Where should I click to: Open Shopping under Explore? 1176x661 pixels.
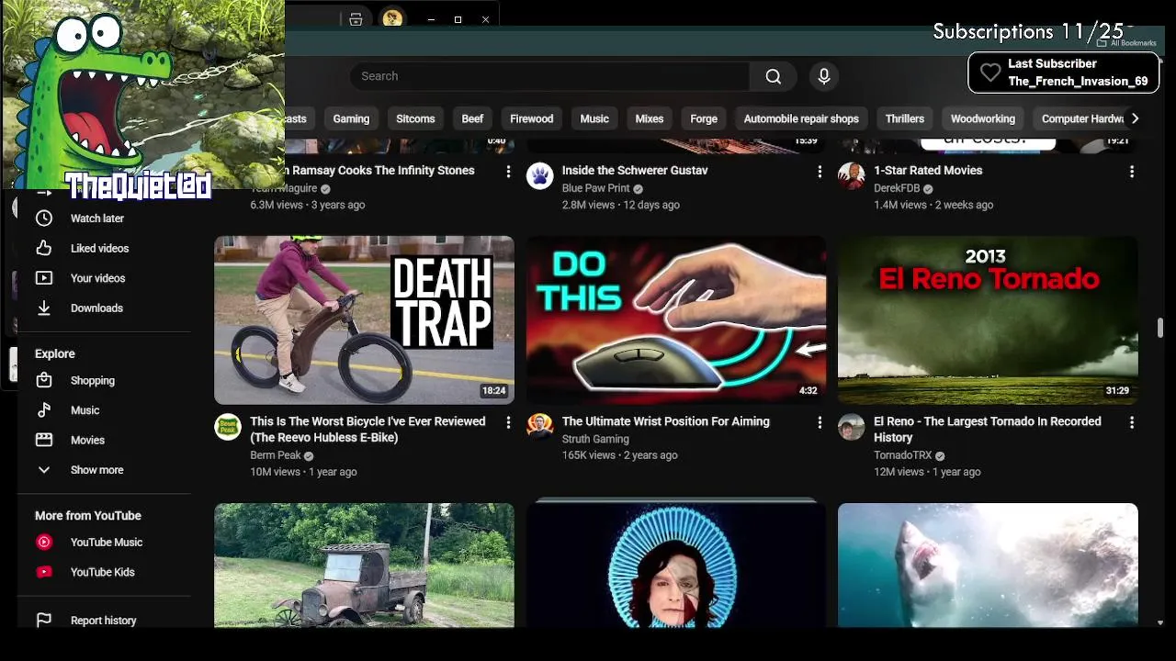pyautogui.click(x=93, y=381)
